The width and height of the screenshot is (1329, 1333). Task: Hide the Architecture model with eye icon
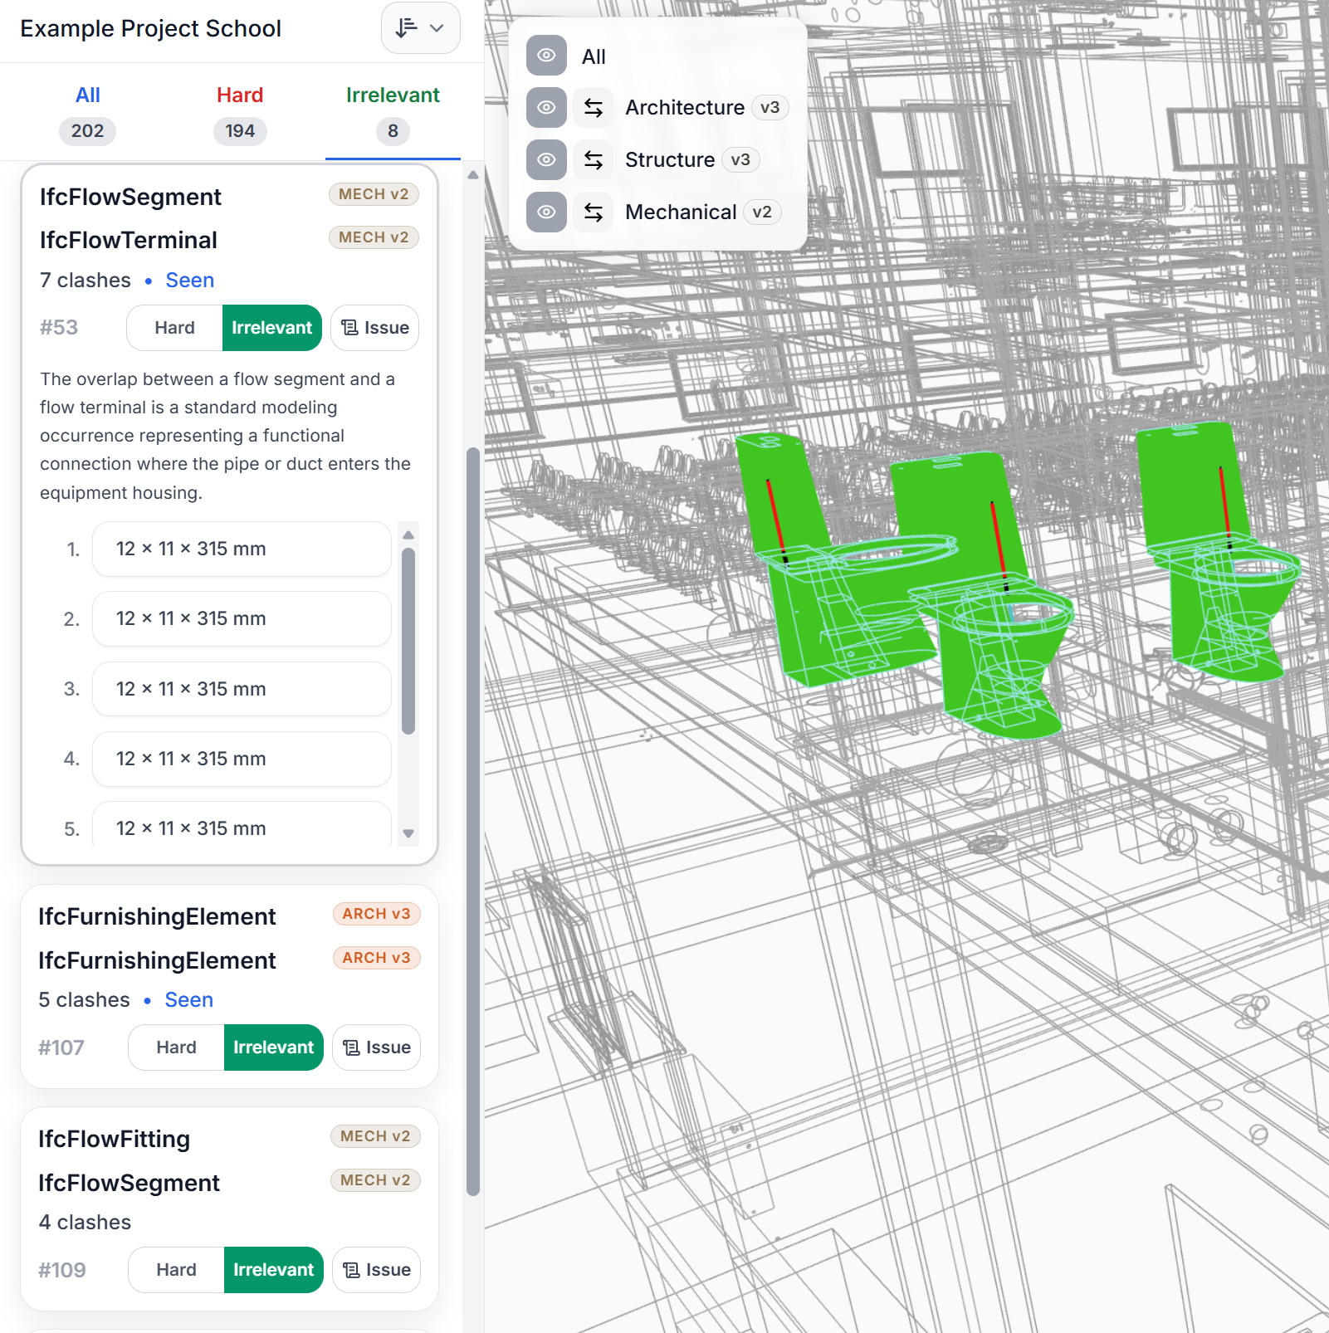[x=546, y=108]
